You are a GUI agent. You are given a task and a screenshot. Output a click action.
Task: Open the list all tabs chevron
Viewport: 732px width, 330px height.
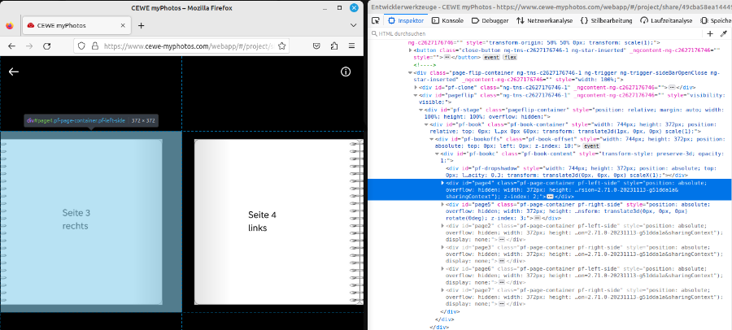pyautogui.click(x=354, y=25)
